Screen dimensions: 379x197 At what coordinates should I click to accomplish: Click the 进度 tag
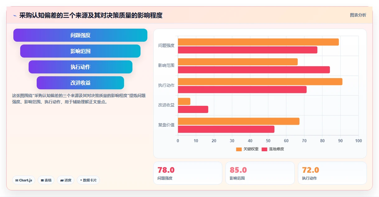point(66,180)
